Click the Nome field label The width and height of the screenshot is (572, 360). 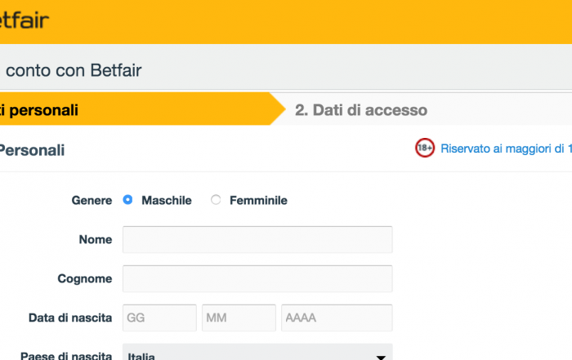tap(96, 239)
